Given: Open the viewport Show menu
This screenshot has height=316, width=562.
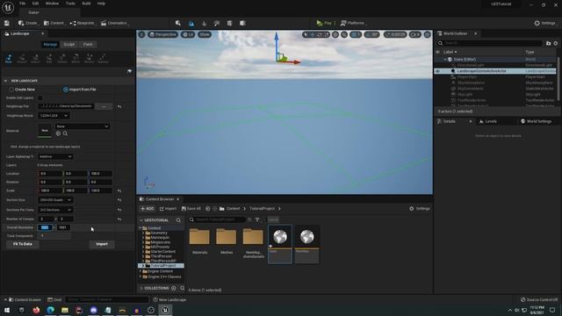Looking at the screenshot, I should click(205, 34).
